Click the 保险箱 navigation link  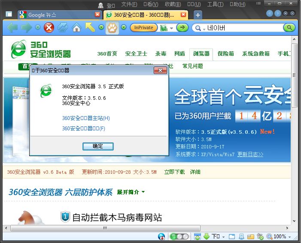226,54
